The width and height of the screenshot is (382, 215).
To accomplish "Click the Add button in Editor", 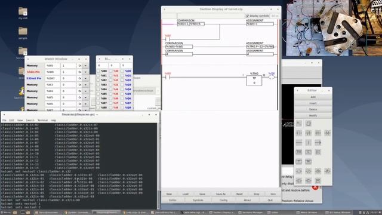I will pos(313,97).
